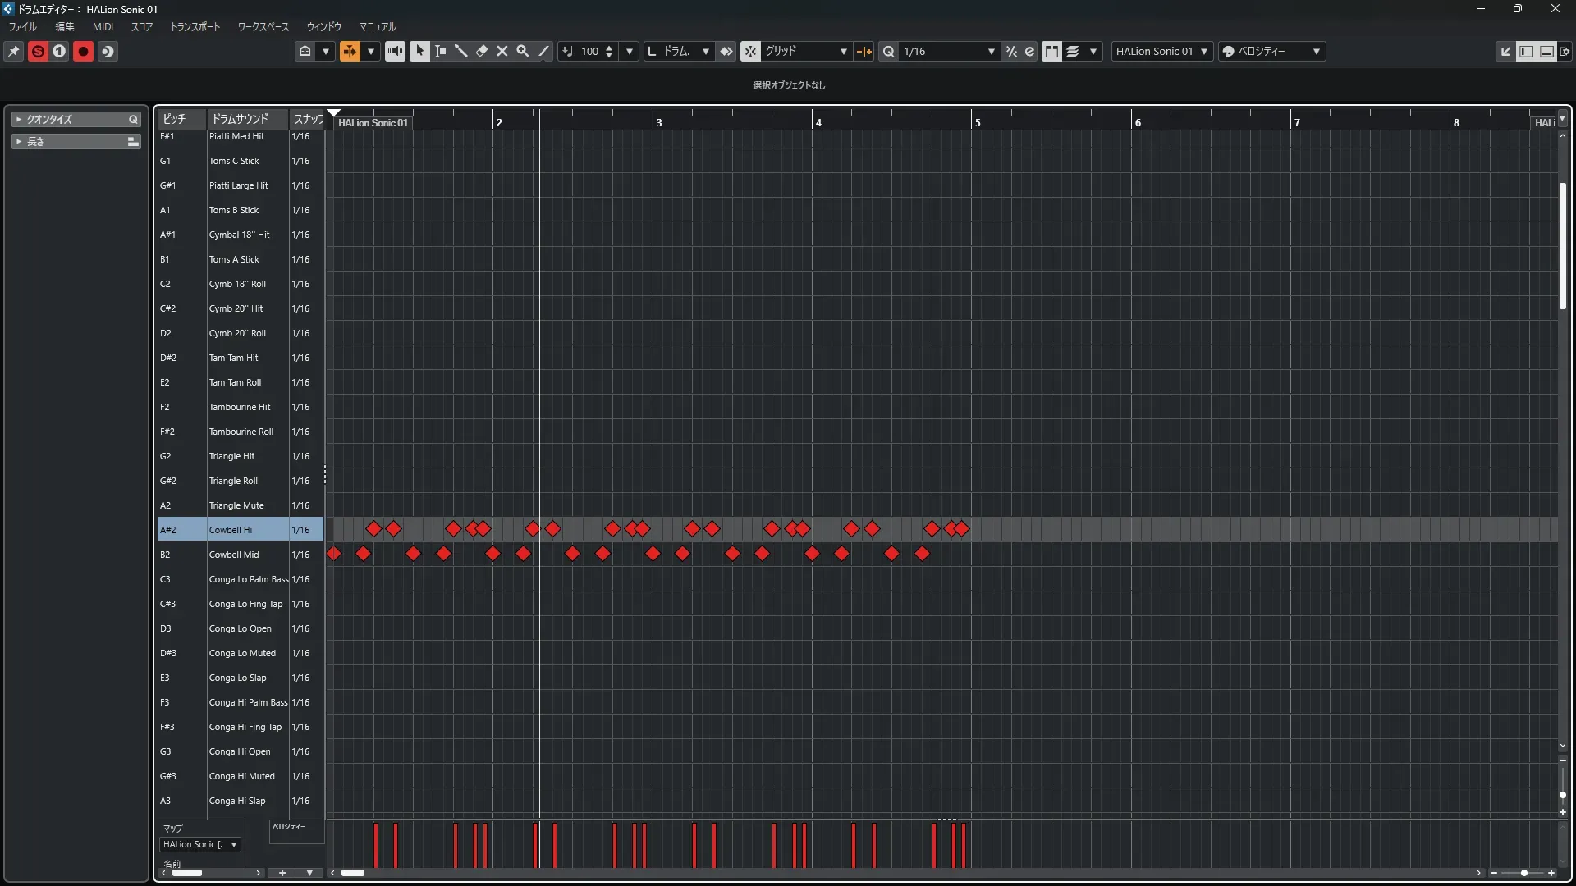This screenshot has height=886, width=1576.
Task: Toggle Acoustic Feedback speaker button
Action: (x=395, y=51)
